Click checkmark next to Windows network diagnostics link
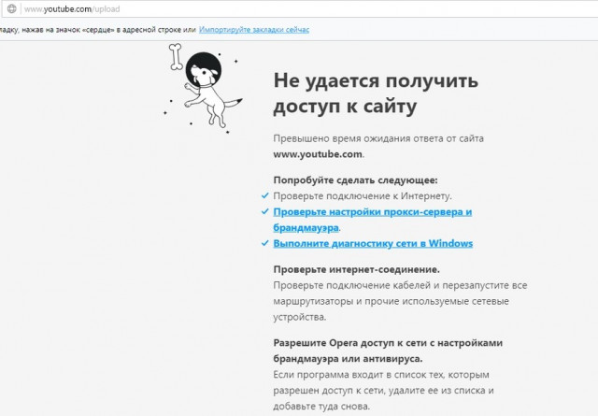The width and height of the screenshot is (598, 416). pos(264,243)
